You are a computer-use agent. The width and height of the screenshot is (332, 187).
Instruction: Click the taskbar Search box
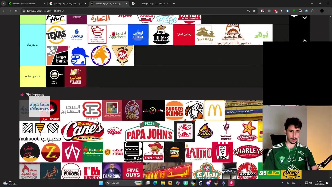coord(124,183)
